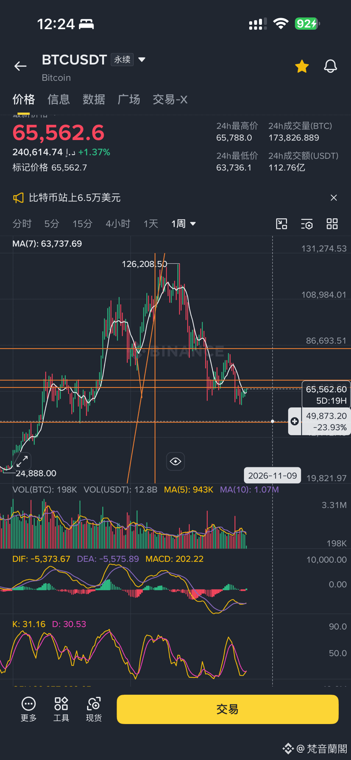Image resolution: width=351 pixels, height=760 pixels.
Task: Tap the Wi-Fi status icon
Action: coord(281,24)
